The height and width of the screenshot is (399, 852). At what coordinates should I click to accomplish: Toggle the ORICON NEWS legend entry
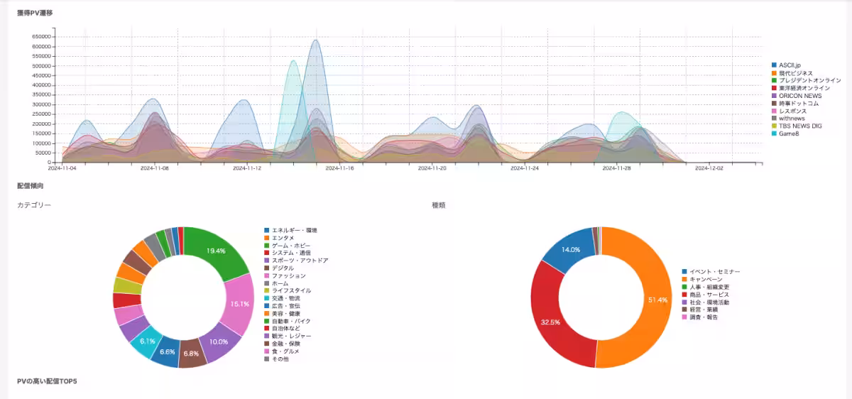(799, 96)
